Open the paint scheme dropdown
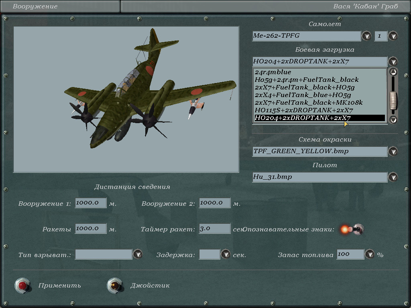 pos(393,151)
